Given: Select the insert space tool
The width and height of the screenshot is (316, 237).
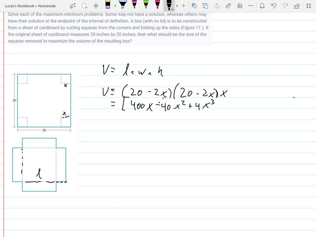Looking at the screenshot, I should [96, 6].
